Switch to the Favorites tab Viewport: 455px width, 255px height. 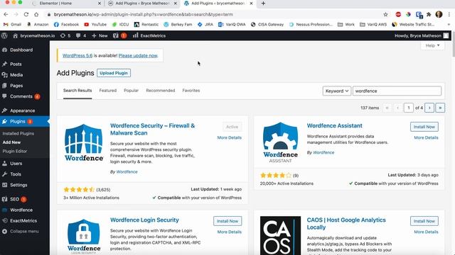pyautogui.click(x=191, y=91)
